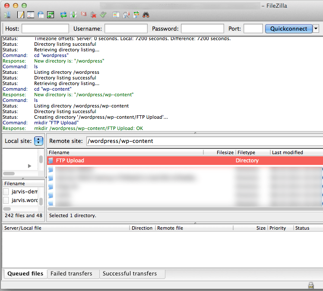Click the local Filename column header

23,183
